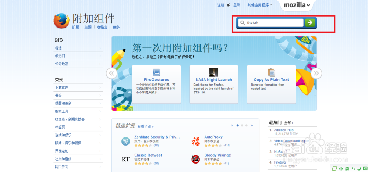
Task: Open 最热门 in the browse sidebar
Action: (78, 56)
